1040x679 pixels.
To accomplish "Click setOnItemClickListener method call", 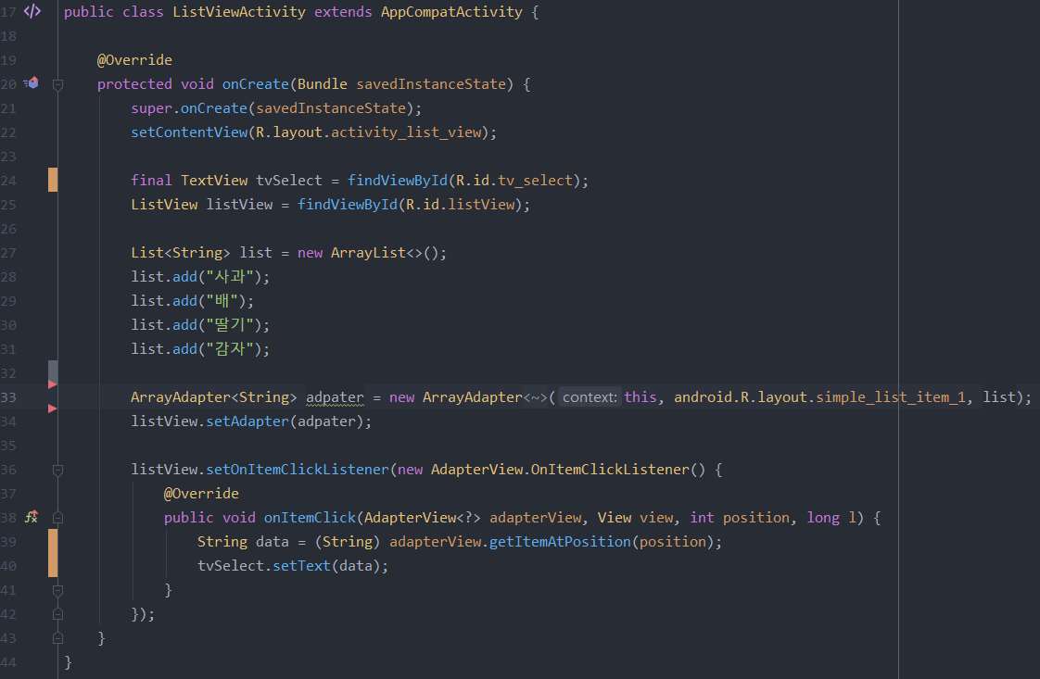I will point(298,470).
